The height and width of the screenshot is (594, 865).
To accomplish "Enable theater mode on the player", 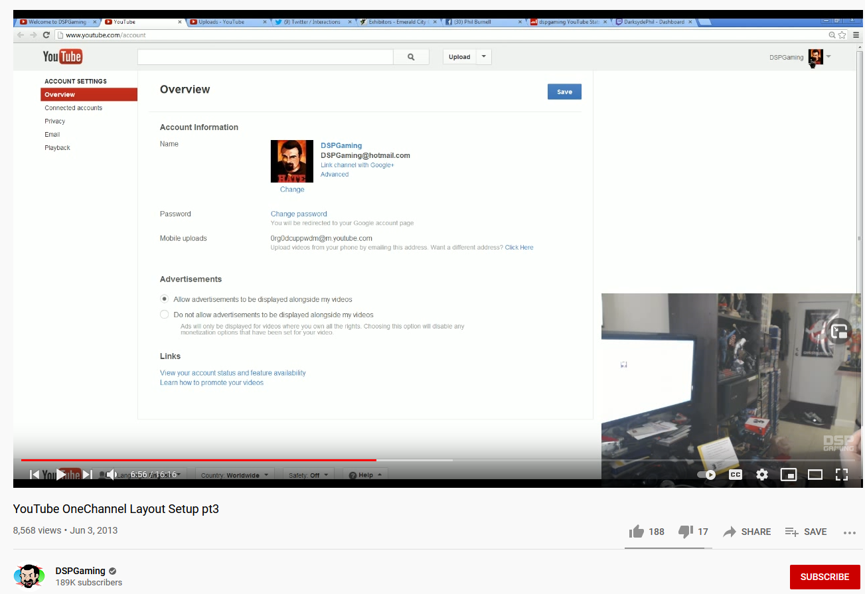I will tap(815, 475).
